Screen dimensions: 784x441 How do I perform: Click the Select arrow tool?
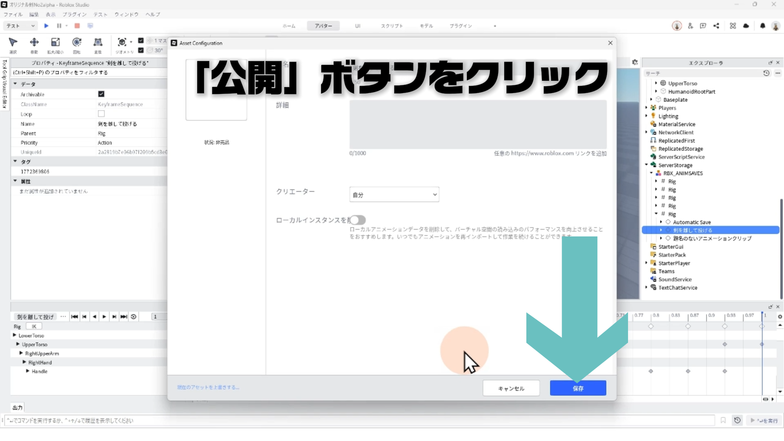coord(13,42)
